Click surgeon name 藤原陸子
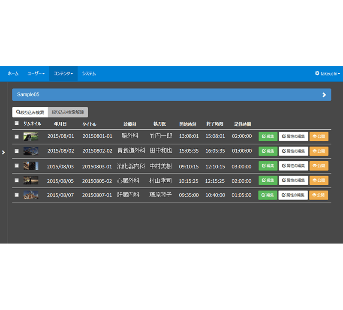The width and height of the screenshot is (343, 310). (160, 195)
